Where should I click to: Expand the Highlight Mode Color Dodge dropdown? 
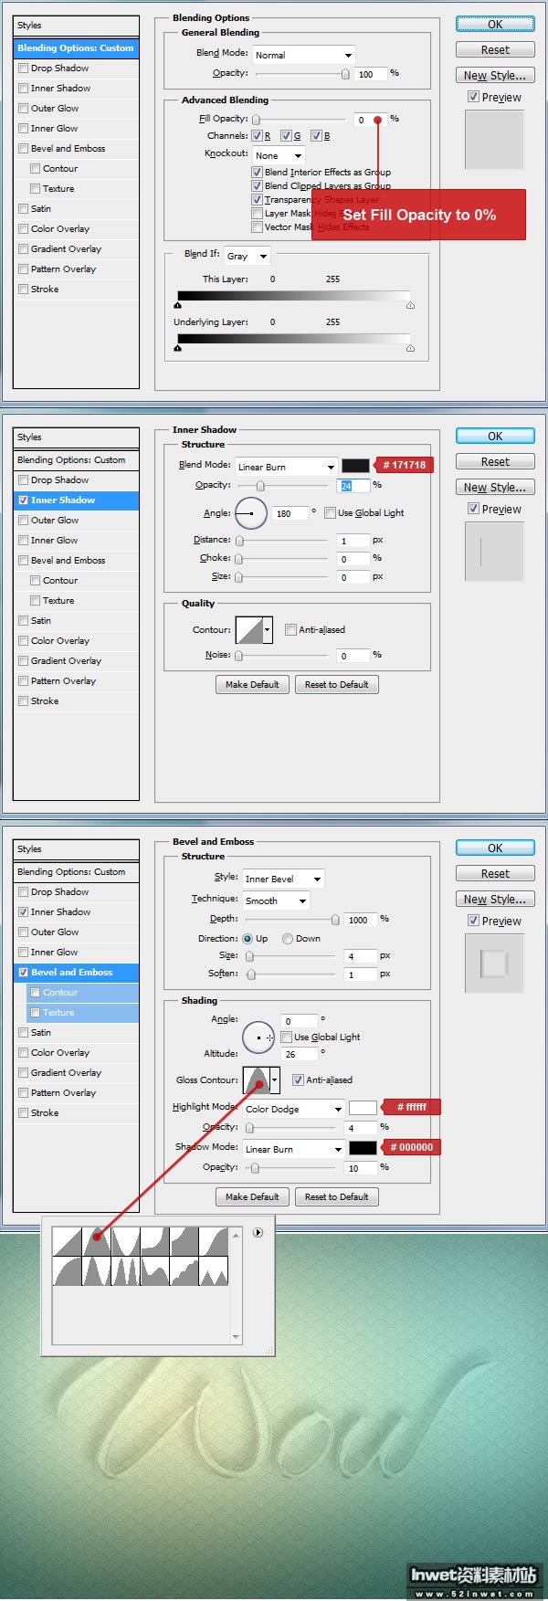pos(292,1109)
